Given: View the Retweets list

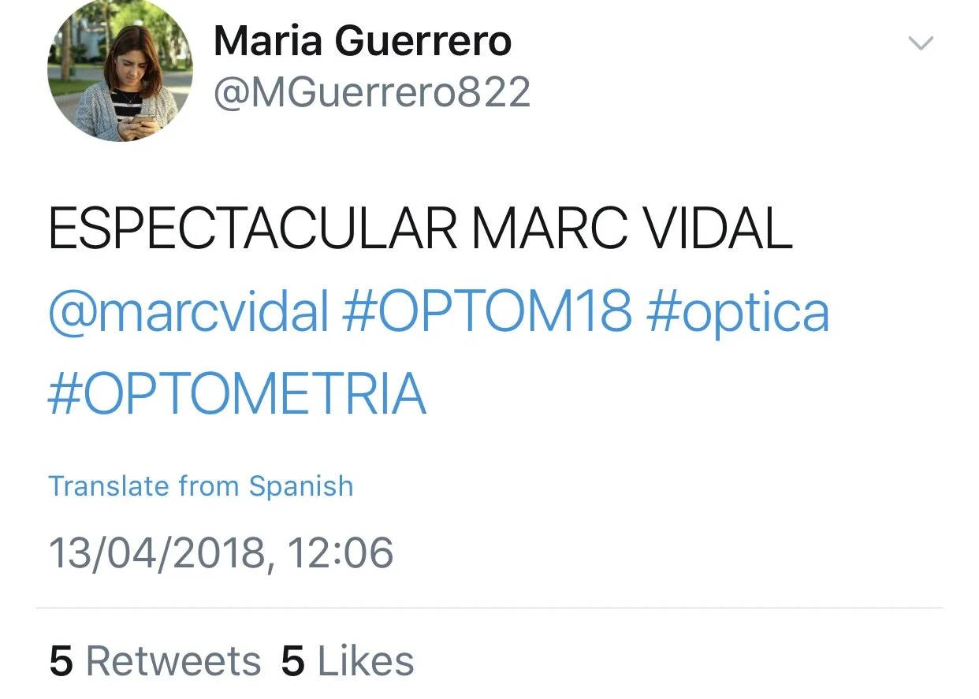Looking at the screenshot, I should [155, 660].
